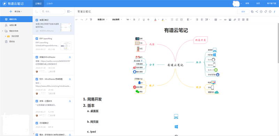Open the paragraph style dropdown 普通文本
This screenshot has height=136, width=279.
point(102,20)
